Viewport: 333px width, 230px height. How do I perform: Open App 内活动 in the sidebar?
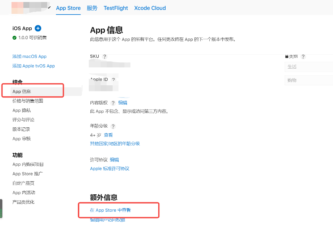(x=23, y=193)
